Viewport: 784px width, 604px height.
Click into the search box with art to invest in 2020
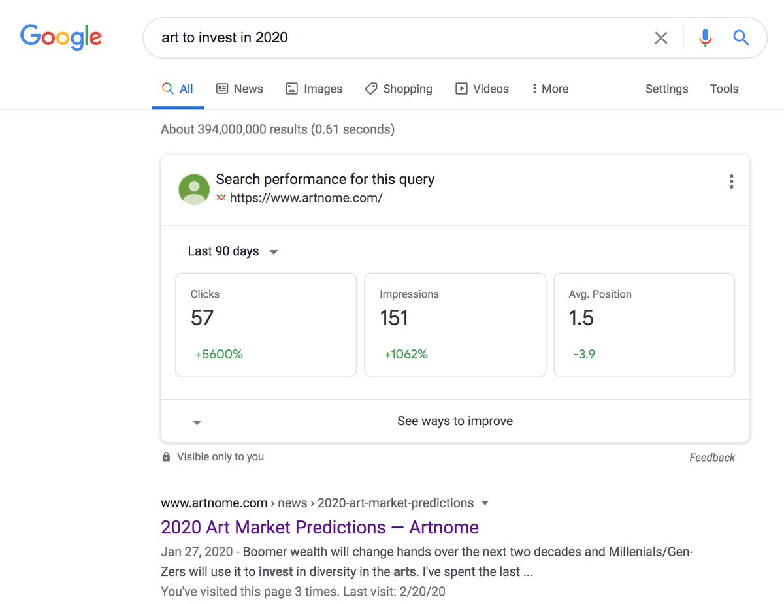(x=399, y=38)
